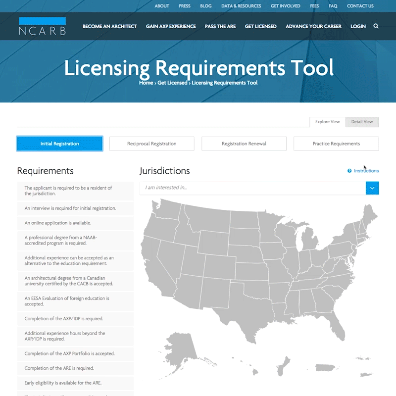
Task: Open the Contact Us link
Action: [360, 6]
